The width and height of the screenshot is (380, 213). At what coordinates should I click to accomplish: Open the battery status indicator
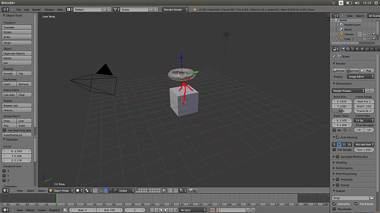[x=349, y=3]
